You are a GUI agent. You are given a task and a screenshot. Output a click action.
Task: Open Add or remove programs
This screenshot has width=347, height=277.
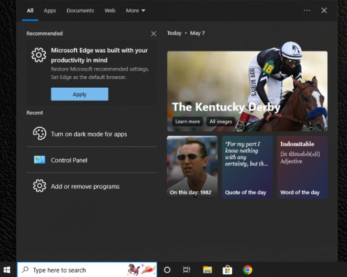pos(91,186)
